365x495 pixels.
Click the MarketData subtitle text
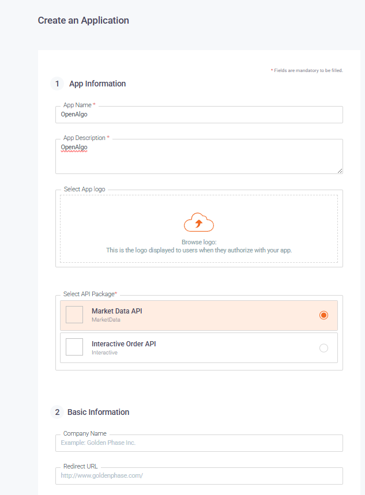pos(106,320)
